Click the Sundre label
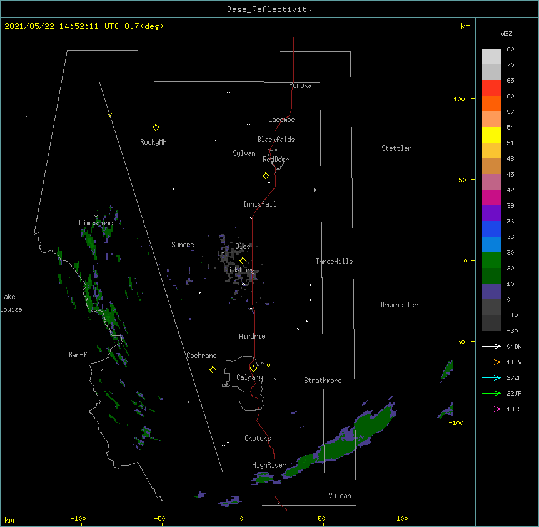This screenshot has width=539, height=527. click(183, 245)
